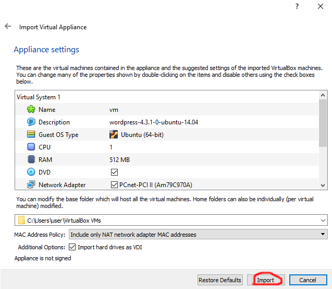Screen dimensions: 332x289
Task: Click the 'Appliance settings' heading
Action: (46, 50)
